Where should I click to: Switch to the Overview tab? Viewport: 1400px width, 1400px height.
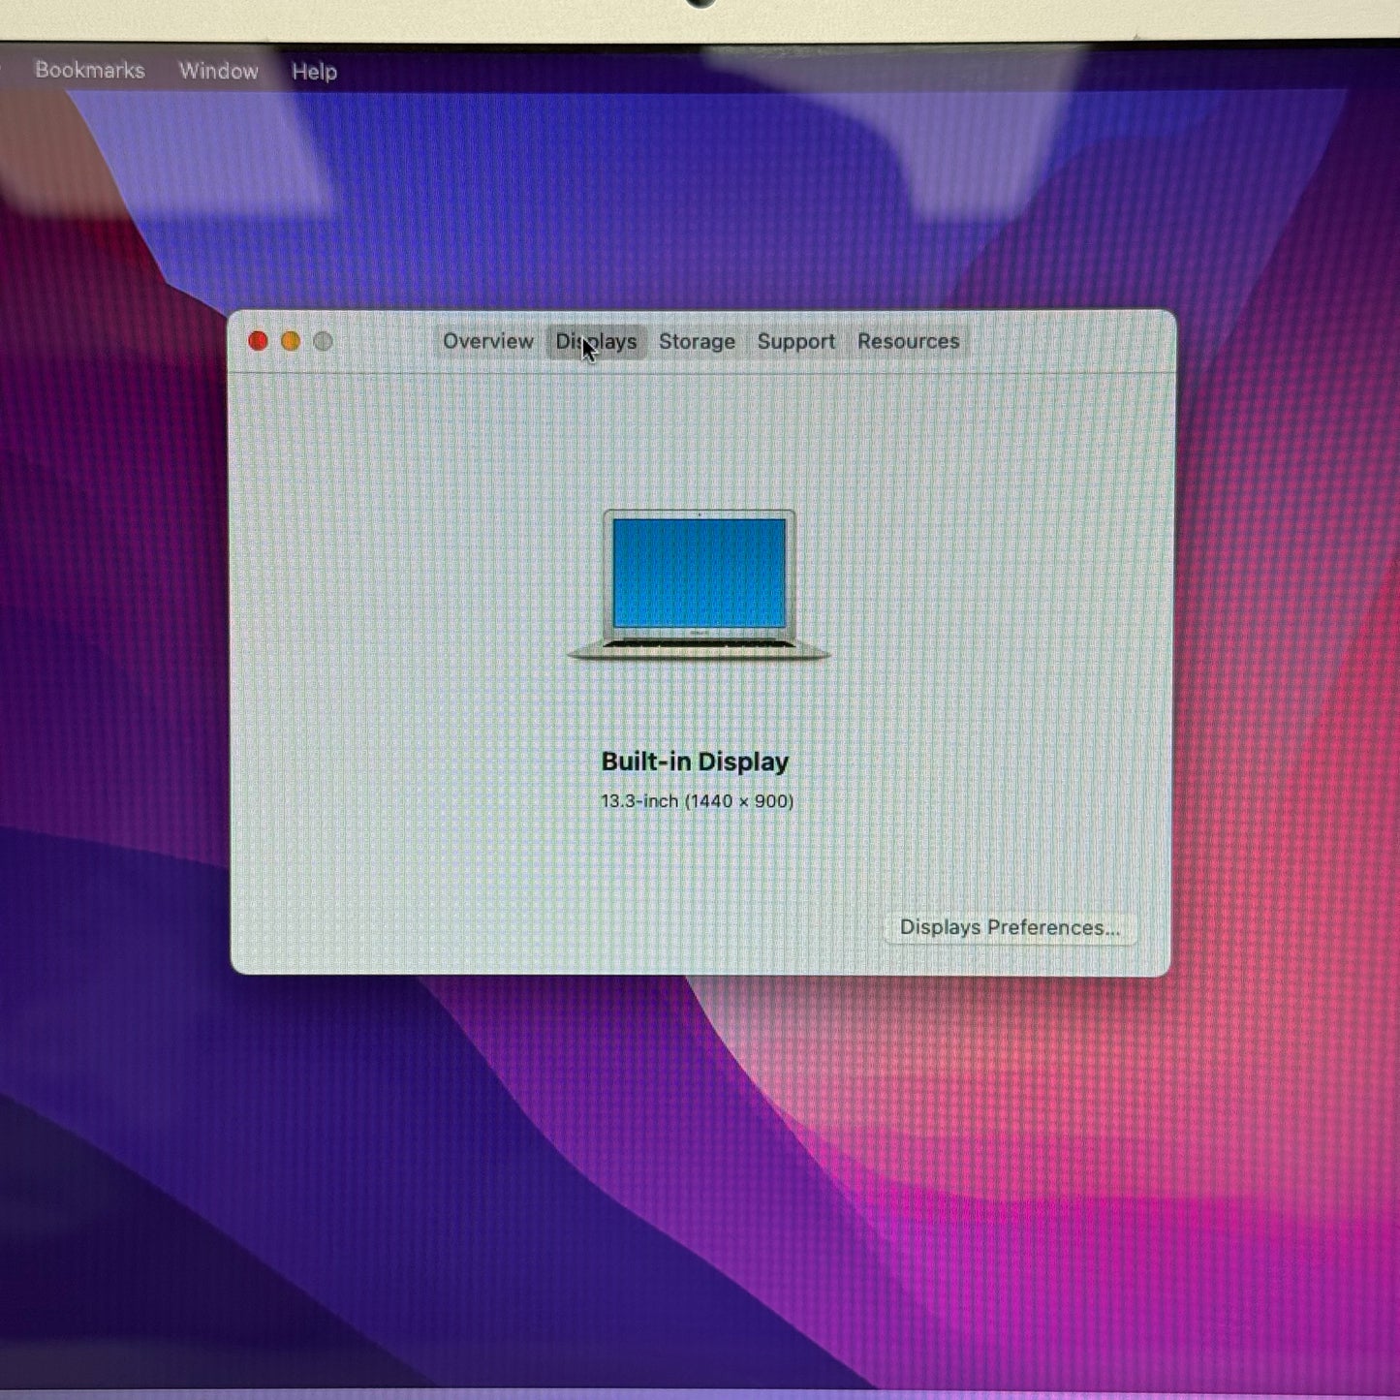point(487,342)
